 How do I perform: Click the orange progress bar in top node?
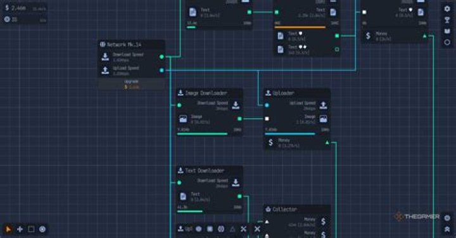pyautogui.click(x=300, y=28)
